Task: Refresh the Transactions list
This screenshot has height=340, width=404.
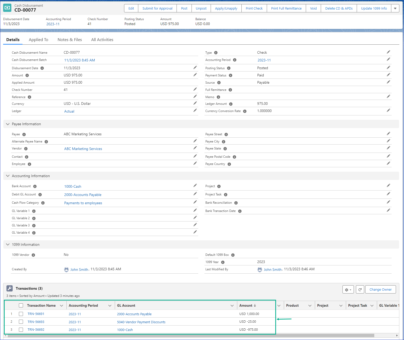Action: pos(360,290)
